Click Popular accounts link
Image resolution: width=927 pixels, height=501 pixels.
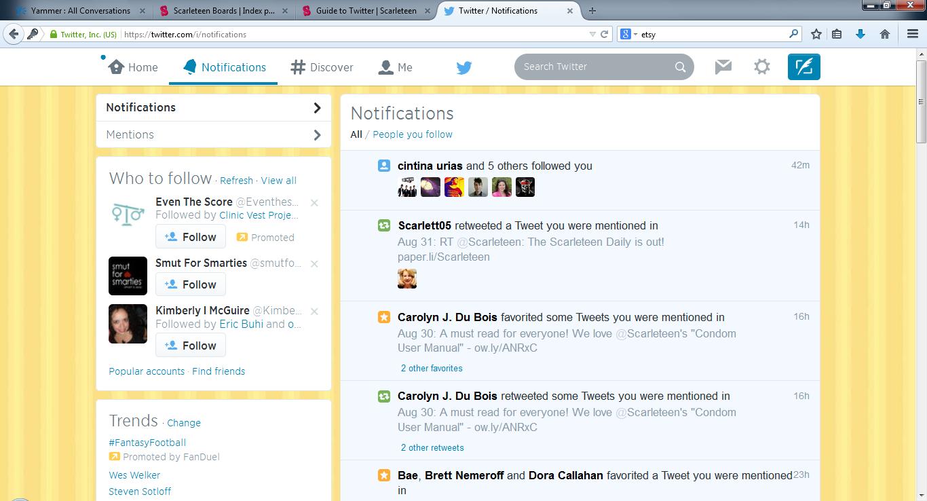[147, 371]
